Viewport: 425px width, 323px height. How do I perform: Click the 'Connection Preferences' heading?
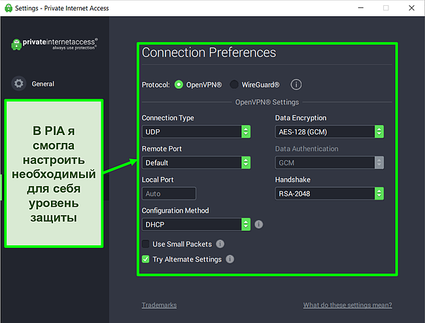[x=209, y=52]
